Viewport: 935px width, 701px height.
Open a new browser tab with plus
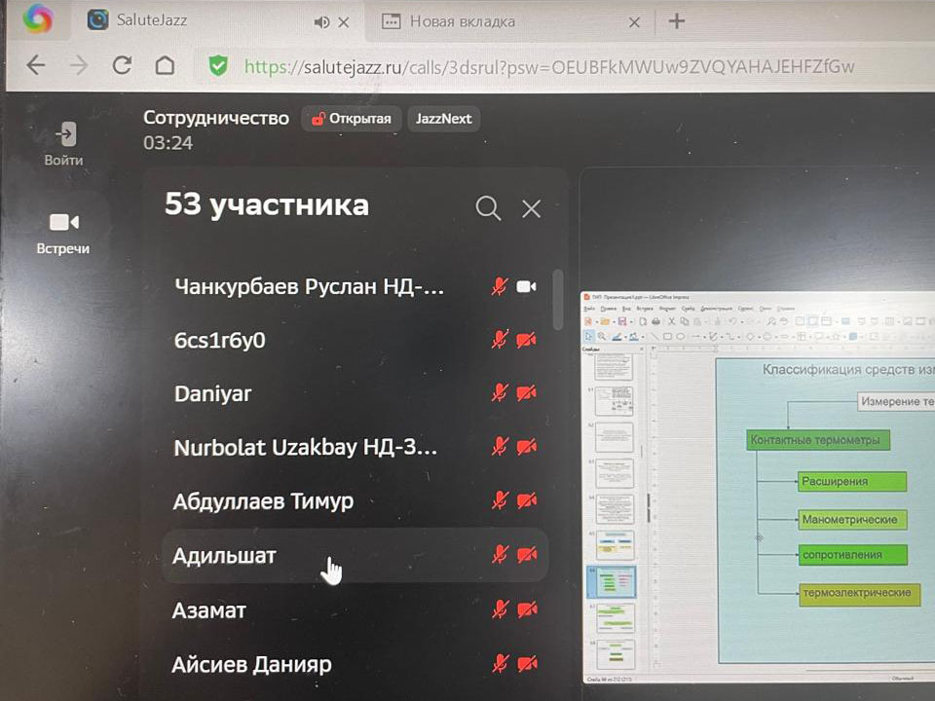click(x=676, y=21)
